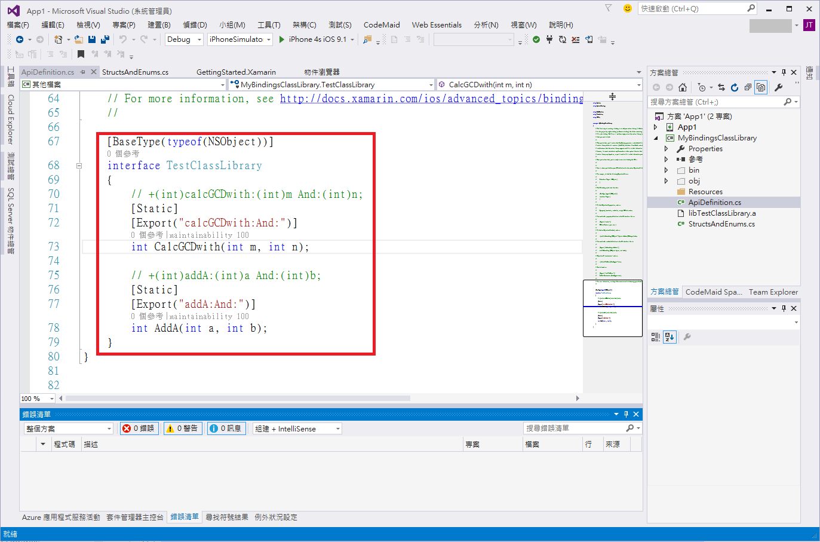The width and height of the screenshot is (820, 542).
Task: Open the docs.xamarin.com binding link in code
Action: pyautogui.click(x=432, y=99)
